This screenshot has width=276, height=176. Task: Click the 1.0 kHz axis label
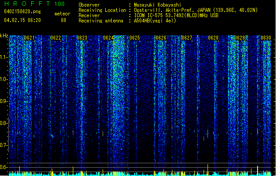[x=4, y=79]
